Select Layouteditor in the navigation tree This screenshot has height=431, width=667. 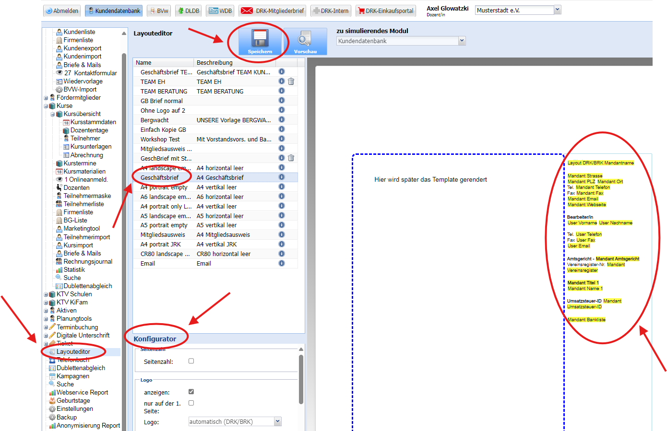(x=73, y=352)
